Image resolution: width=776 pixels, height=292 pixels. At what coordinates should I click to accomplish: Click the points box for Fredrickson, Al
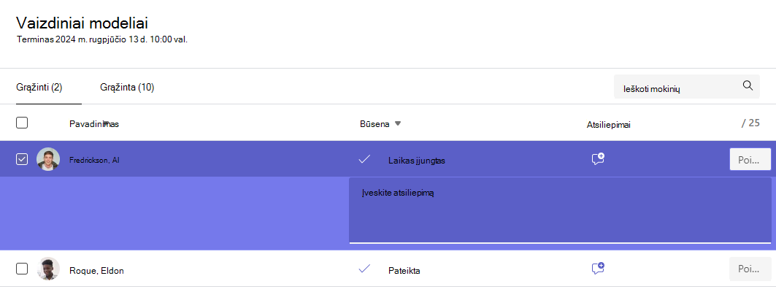750,159
